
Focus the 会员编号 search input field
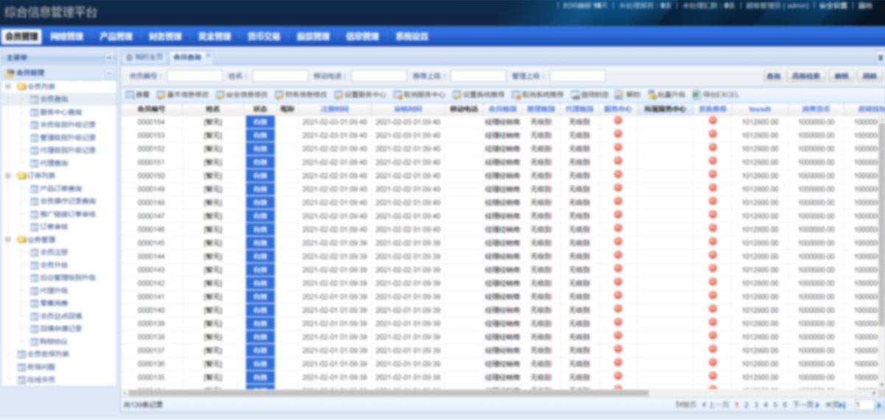click(x=194, y=76)
